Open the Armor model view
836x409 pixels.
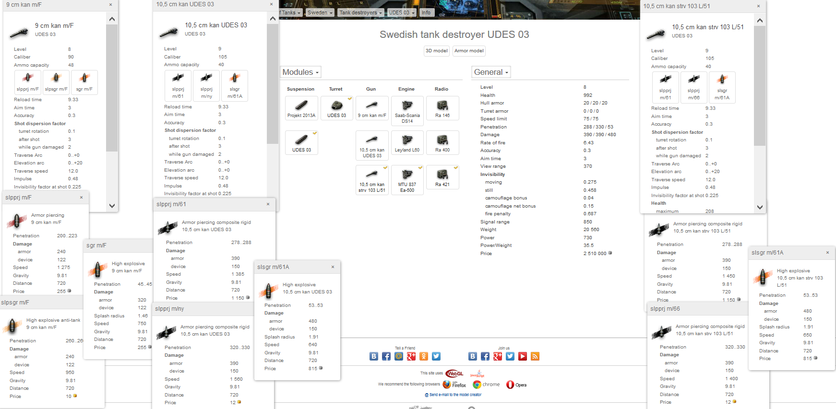(x=469, y=51)
